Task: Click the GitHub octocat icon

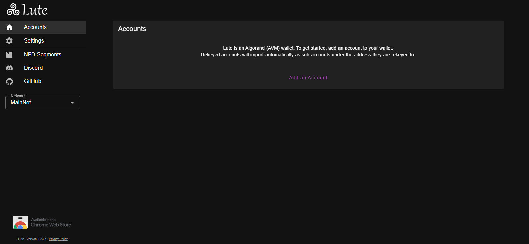Action: pos(9,81)
